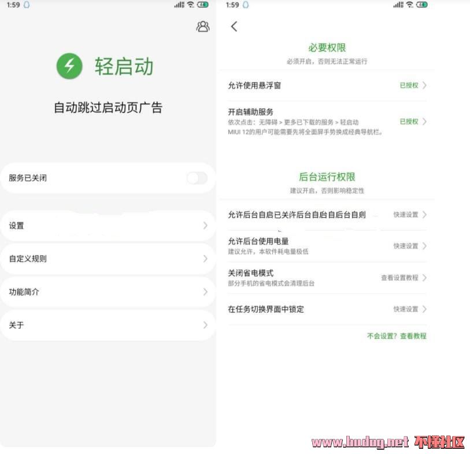Tap right screen QQ notification icon
The height and width of the screenshot is (454, 470).
246,5
